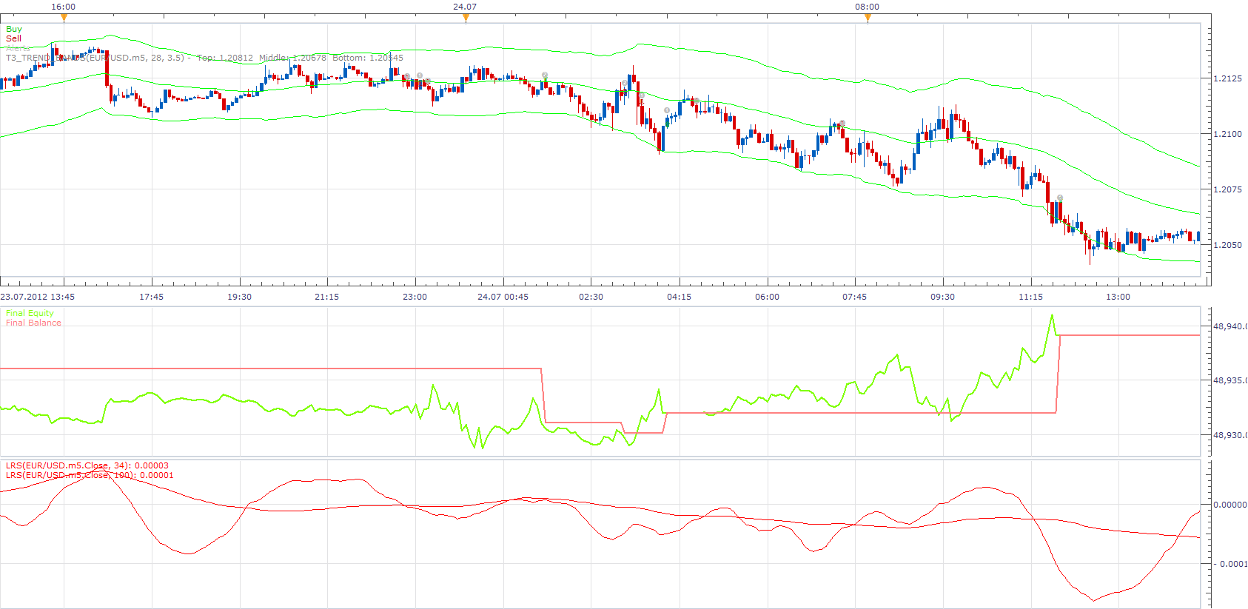Click the orange 16:00 session marker triangle
This screenshot has height=609, width=1248.
64,18
